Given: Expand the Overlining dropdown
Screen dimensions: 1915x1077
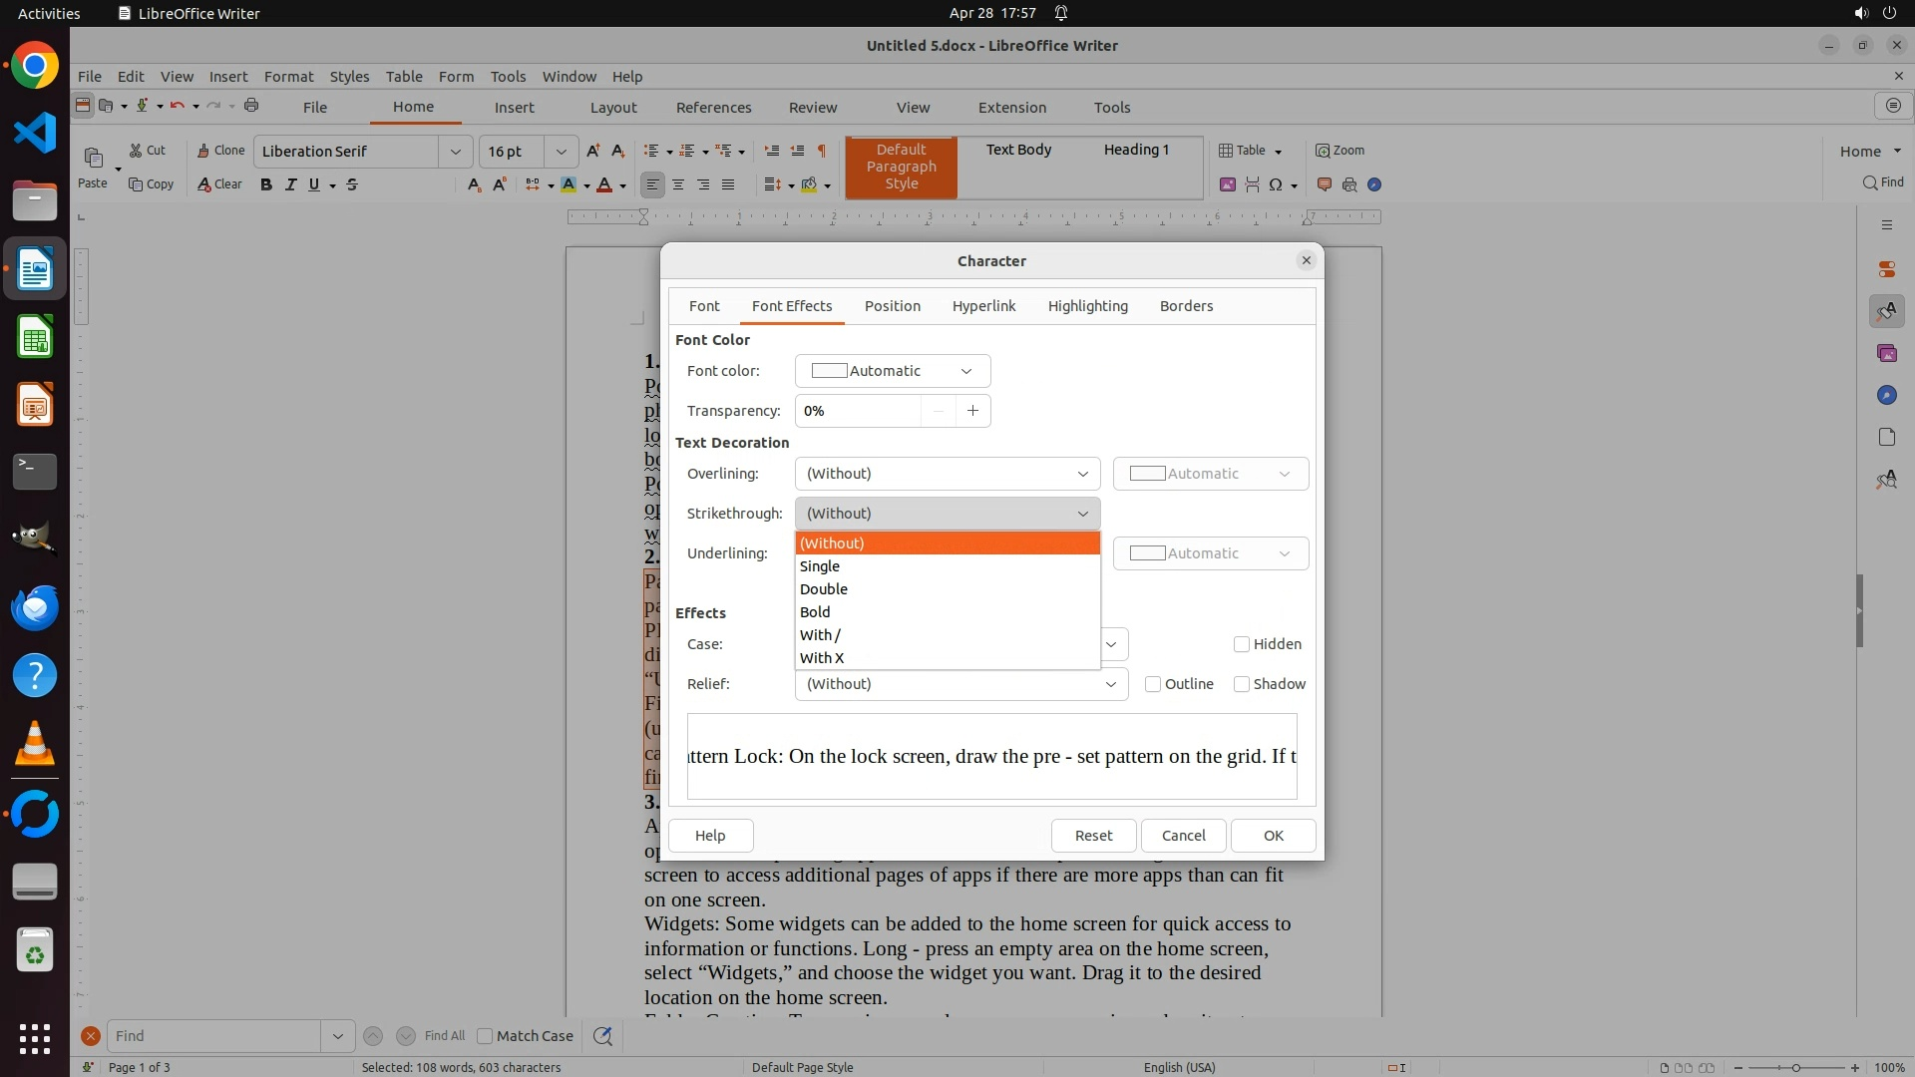Looking at the screenshot, I should coord(947,474).
